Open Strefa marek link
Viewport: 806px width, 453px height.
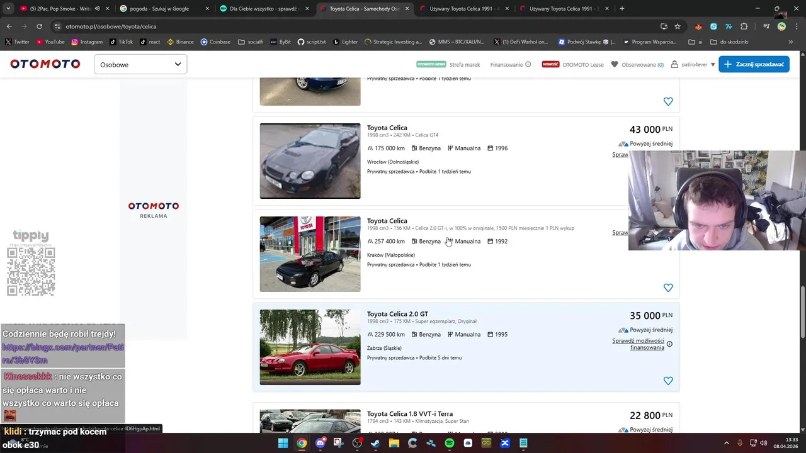click(x=465, y=64)
